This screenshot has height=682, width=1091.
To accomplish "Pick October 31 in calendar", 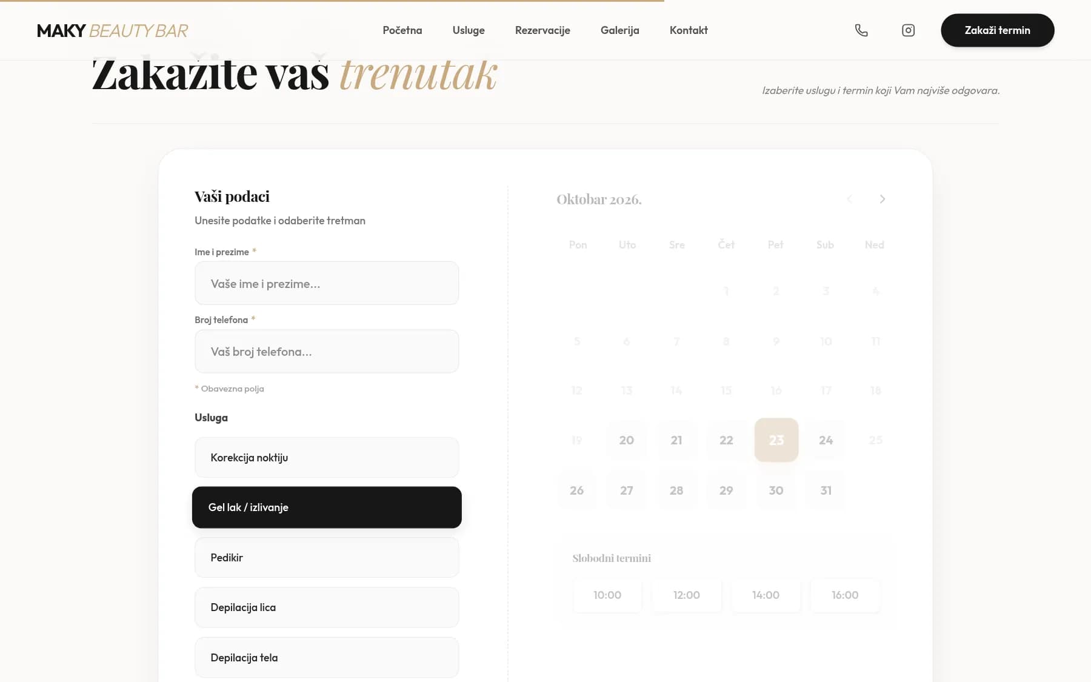I will pos(826,490).
